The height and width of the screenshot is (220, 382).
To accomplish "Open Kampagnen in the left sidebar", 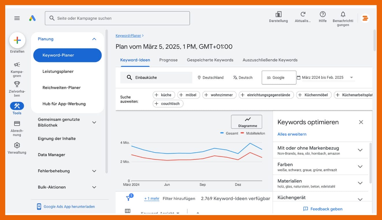I will [x=17, y=65].
